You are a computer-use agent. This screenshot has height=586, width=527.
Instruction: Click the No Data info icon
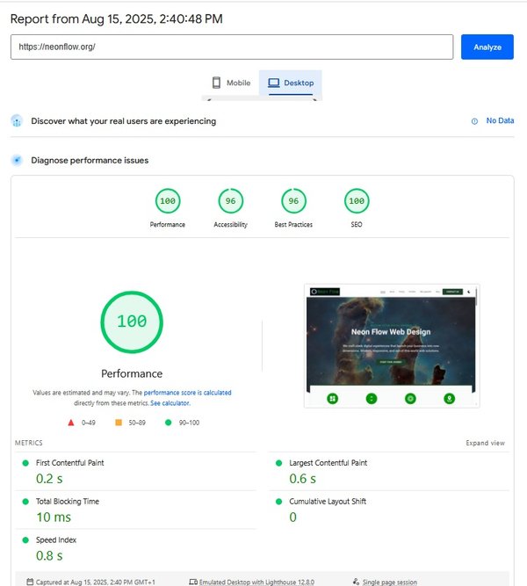pyautogui.click(x=475, y=121)
